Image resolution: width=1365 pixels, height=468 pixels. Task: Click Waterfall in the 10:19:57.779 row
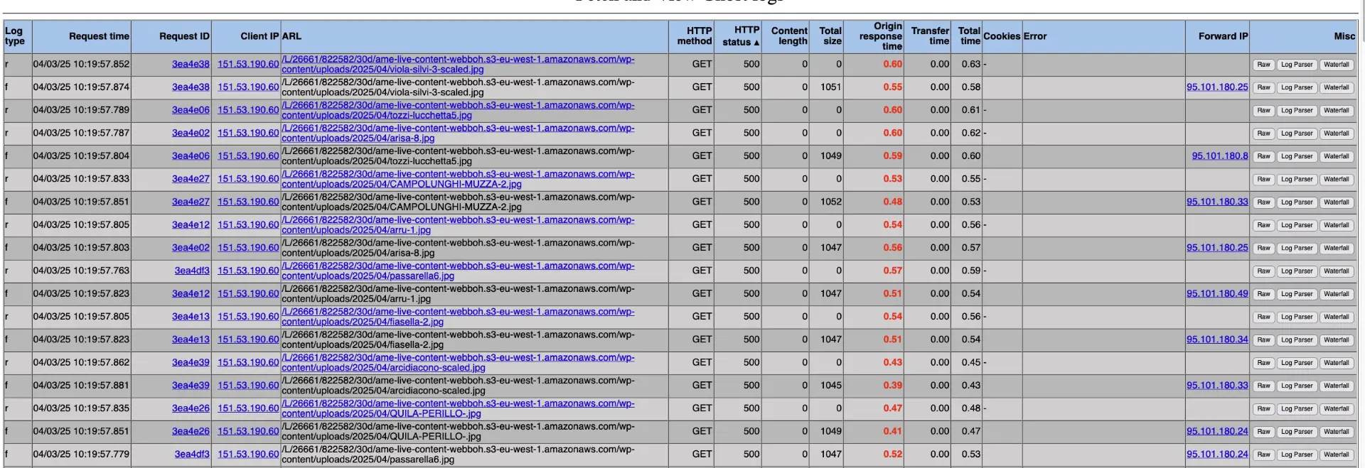[x=1336, y=455]
